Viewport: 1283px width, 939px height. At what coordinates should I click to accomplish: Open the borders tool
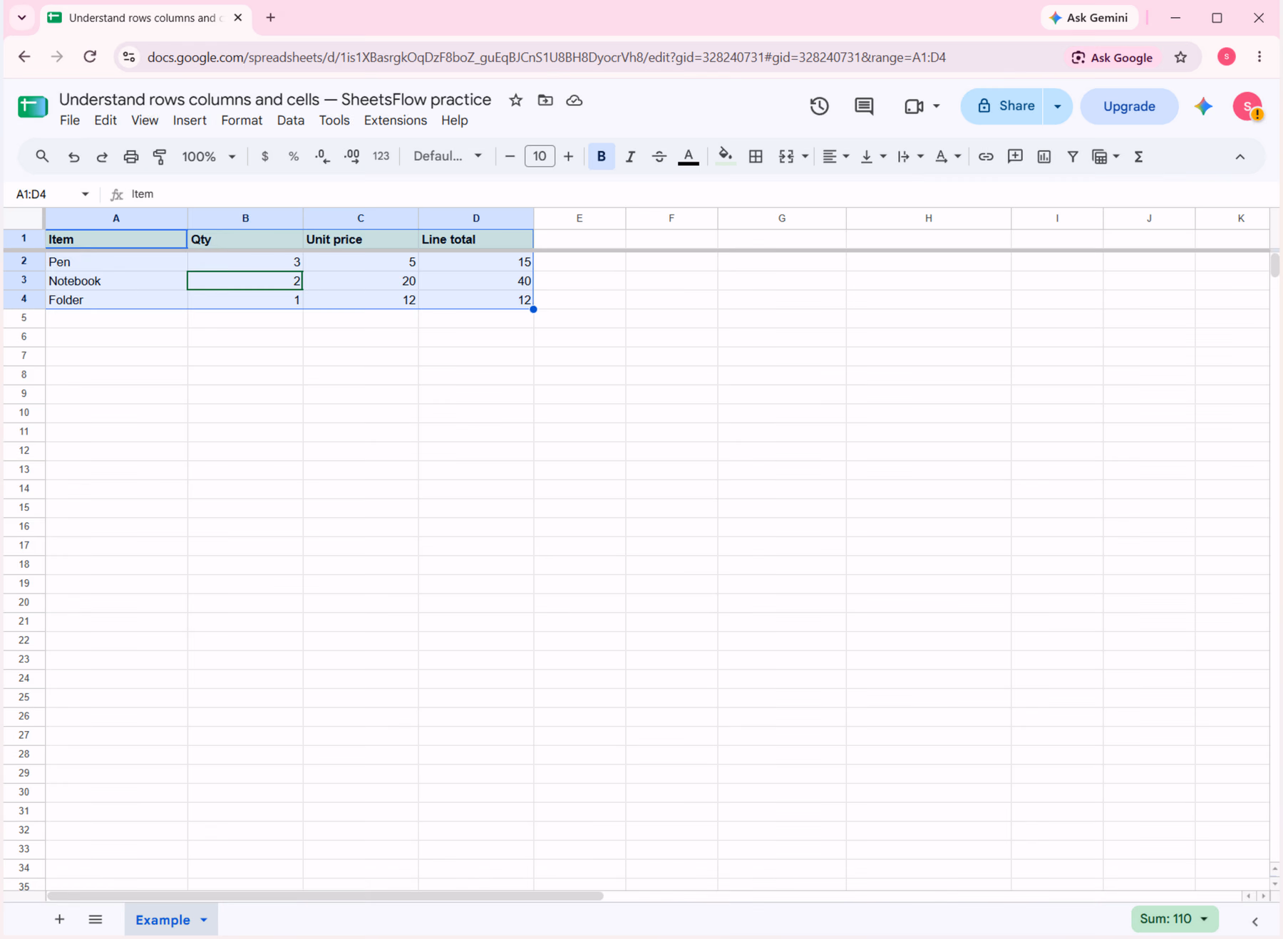pyautogui.click(x=756, y=157)
